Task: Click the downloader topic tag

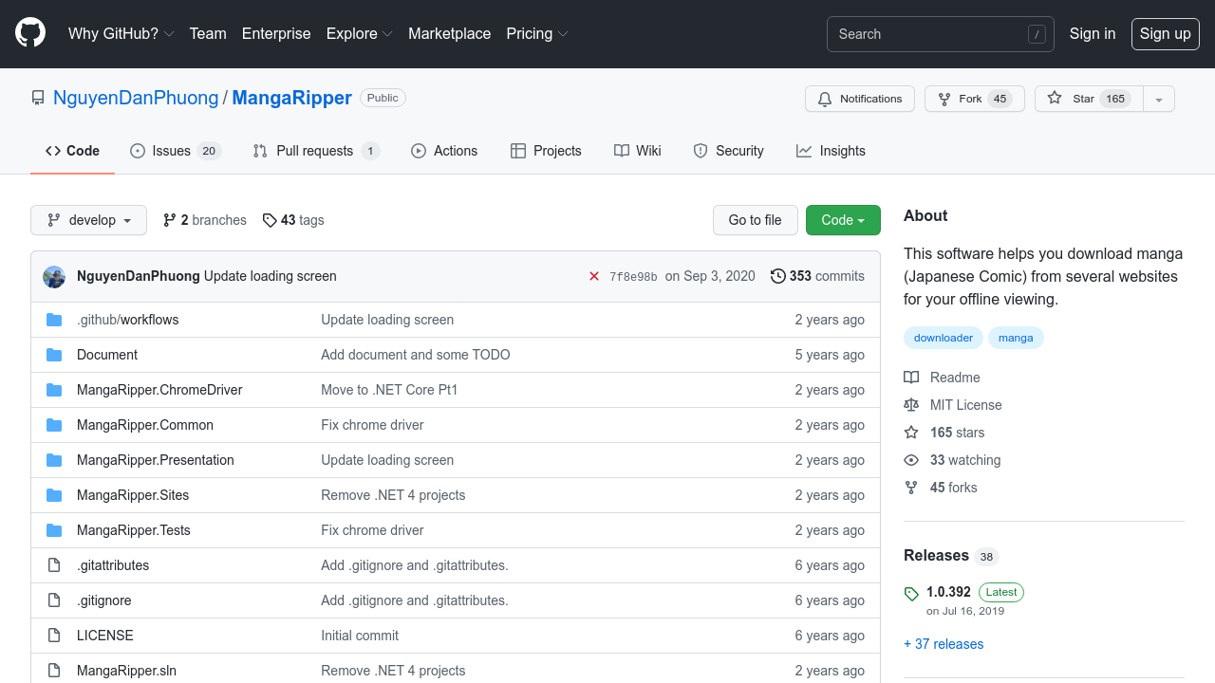Action: click(944, 338)
